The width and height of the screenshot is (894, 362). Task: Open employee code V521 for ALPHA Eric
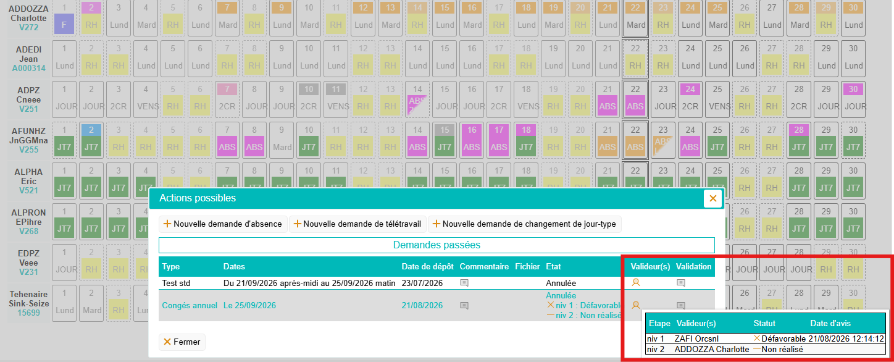tap(28, 191)
